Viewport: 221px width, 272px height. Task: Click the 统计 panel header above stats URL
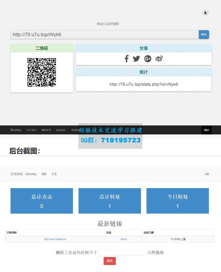(144, 72)
